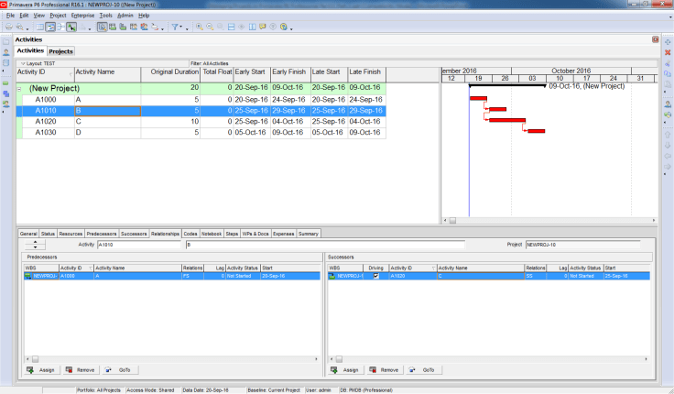Toggle Driving checkbox for successor A1020
Screen dimensions: 674x394
coord(375,275)
